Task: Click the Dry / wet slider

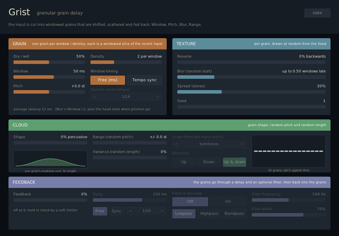Action: tap(49, 62)
